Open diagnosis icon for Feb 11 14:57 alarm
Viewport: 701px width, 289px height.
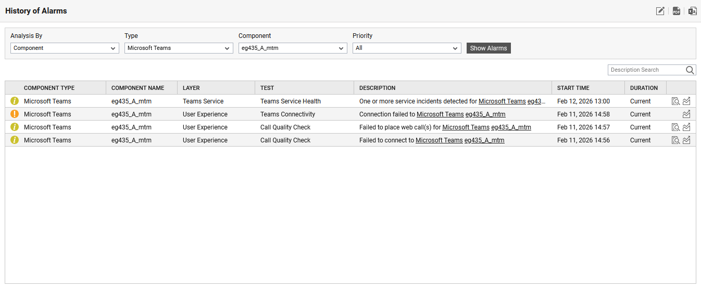click(675, 127)
